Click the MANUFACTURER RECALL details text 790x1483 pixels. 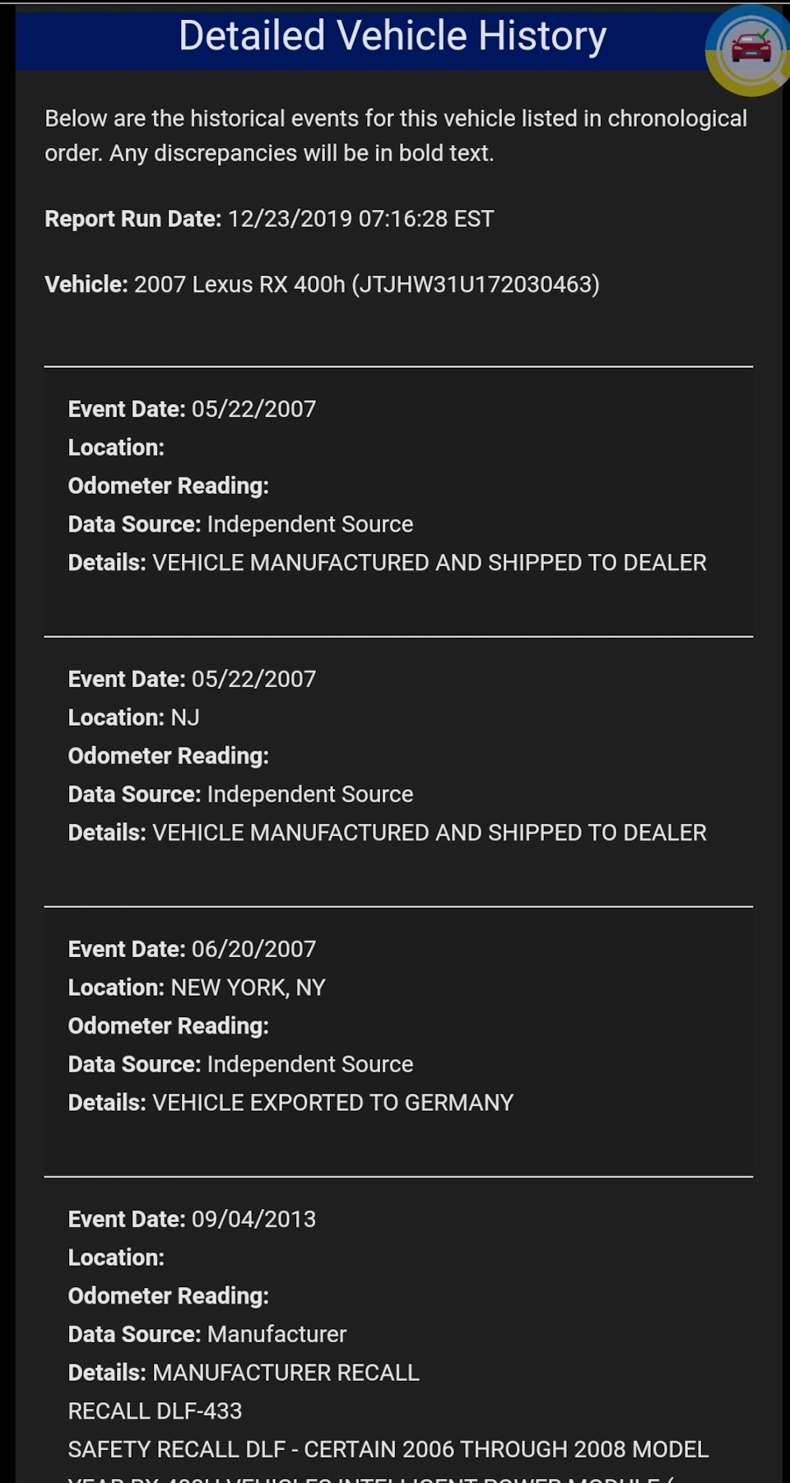(x=286, y=1373)
